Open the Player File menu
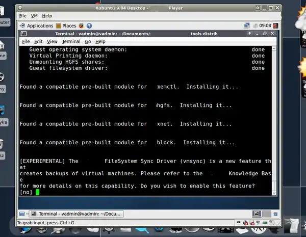Image resolution: width=306 pixels, height=237 pixels. pyautogui.click(x=23, y=16)
